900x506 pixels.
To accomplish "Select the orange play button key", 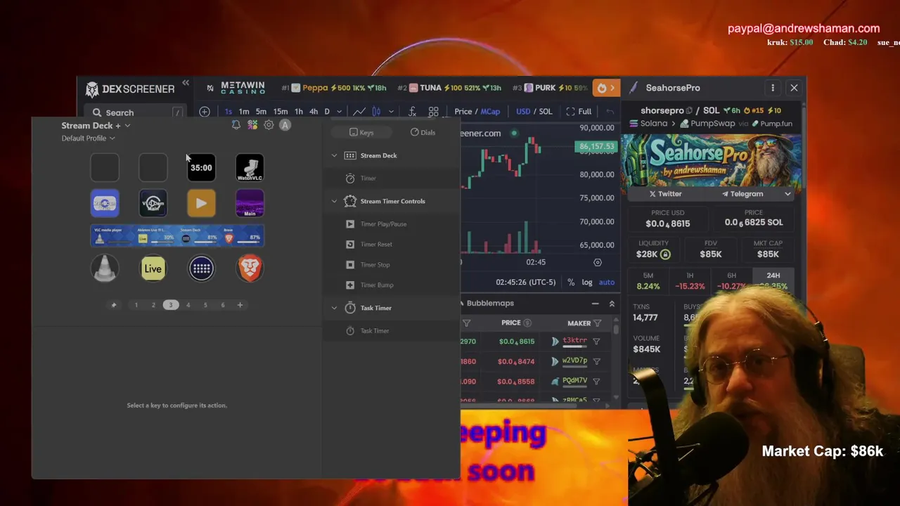I will click(x=201, y=203).
